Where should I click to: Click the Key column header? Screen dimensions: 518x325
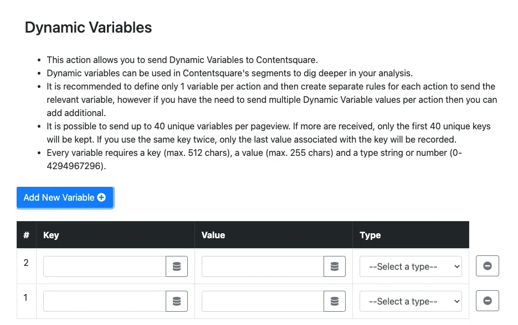(51, 235)
